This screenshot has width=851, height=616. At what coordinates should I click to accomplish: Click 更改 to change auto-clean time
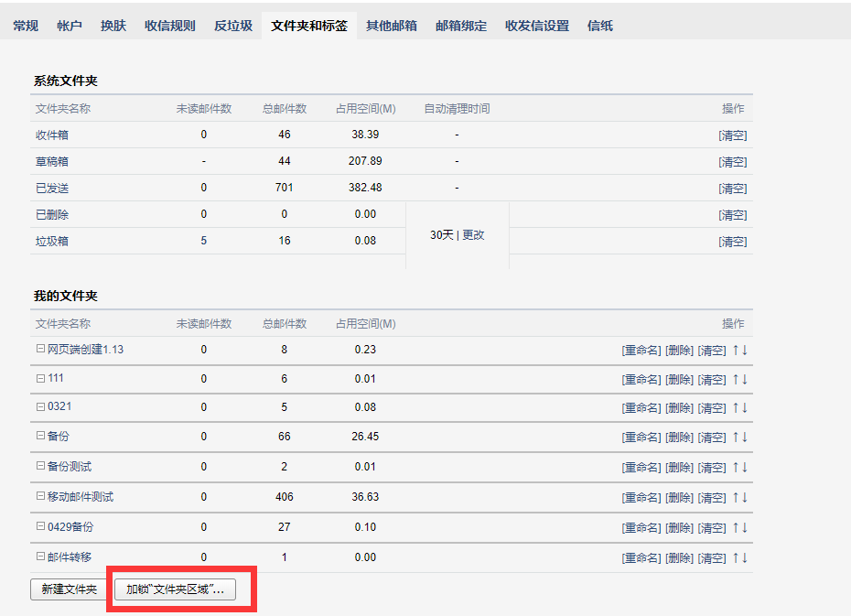coord(473,235)
